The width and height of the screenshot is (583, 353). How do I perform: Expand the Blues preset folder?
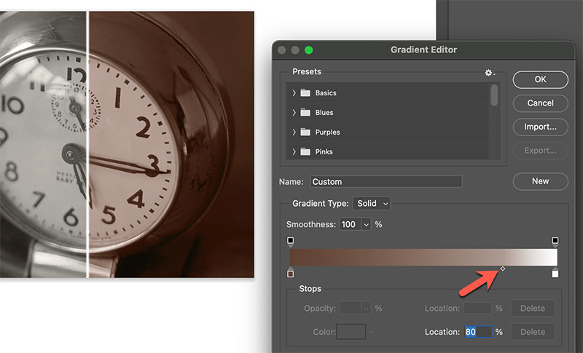[294, 113]
